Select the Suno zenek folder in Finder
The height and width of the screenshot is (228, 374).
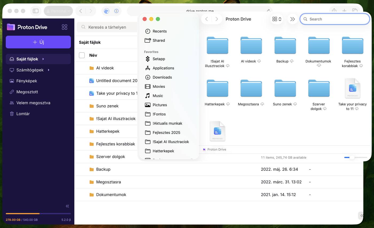(285, 88)
